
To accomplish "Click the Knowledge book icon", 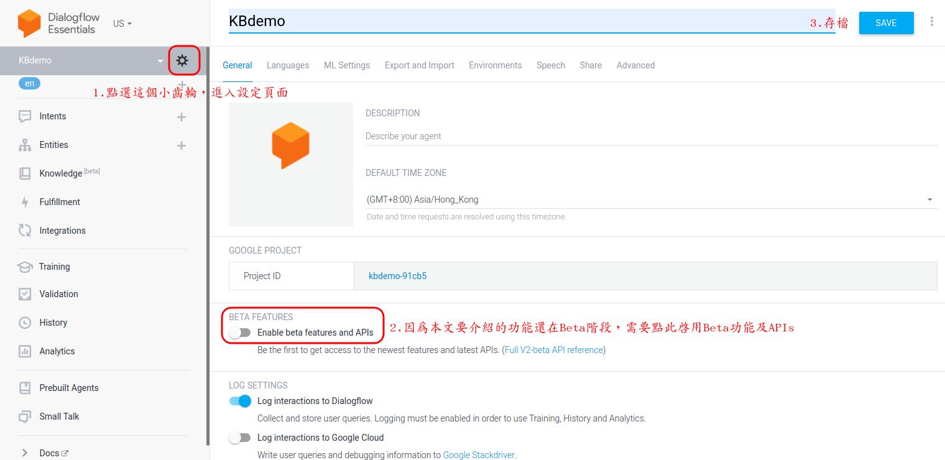I will [x=25, y=173].
